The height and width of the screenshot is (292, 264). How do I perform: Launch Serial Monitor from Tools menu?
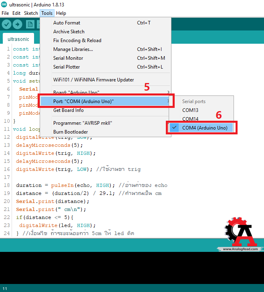click(x=105, y=58)
